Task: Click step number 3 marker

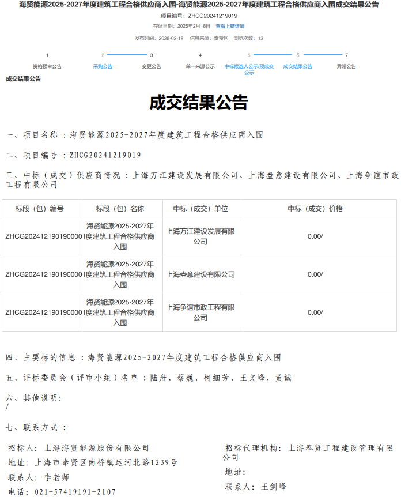Action: click(152, 55)
